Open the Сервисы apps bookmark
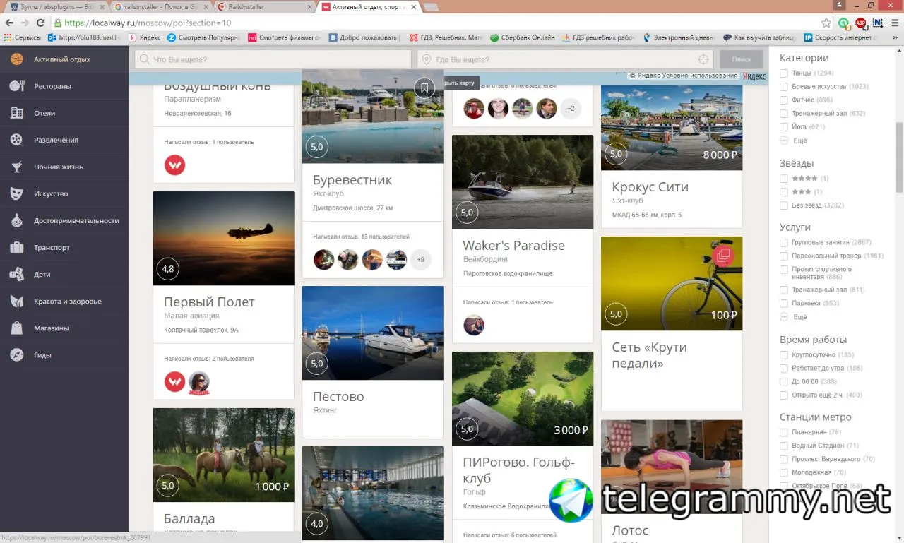904x543 pixels. [x=23, y=37]
